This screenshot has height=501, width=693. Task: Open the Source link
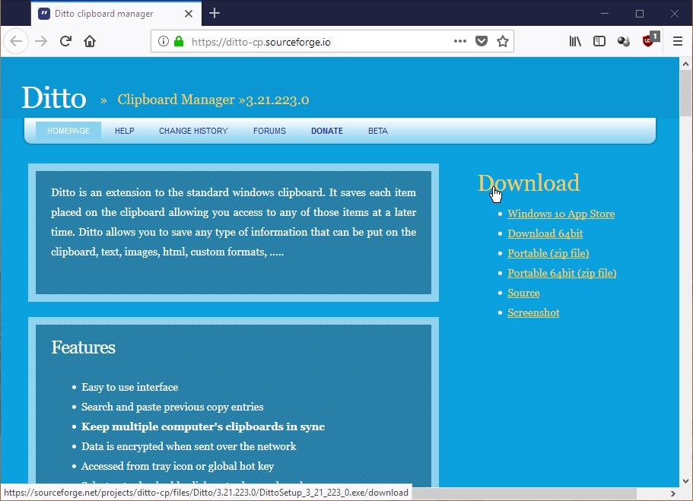[x=523, y=293]
